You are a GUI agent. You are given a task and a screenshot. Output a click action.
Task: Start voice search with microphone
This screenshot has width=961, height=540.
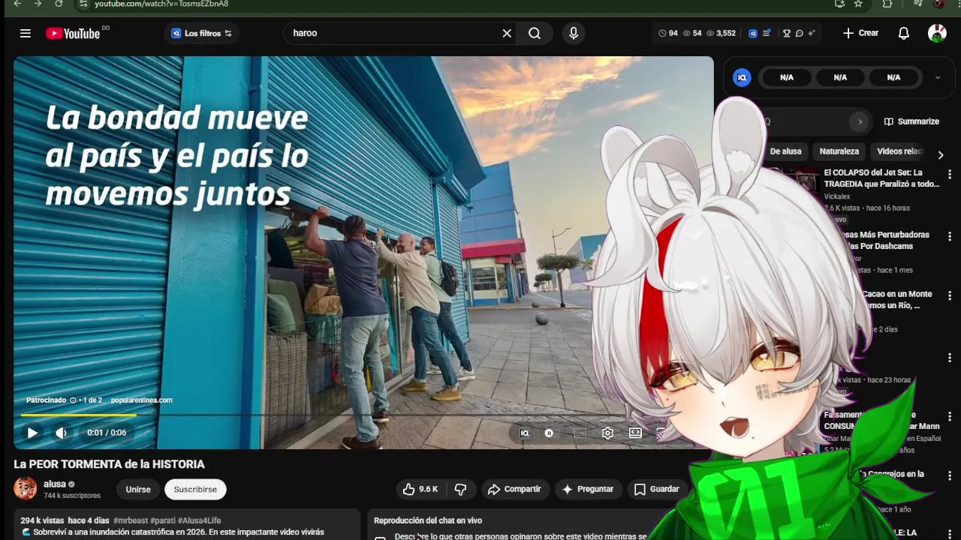[574, 33]
